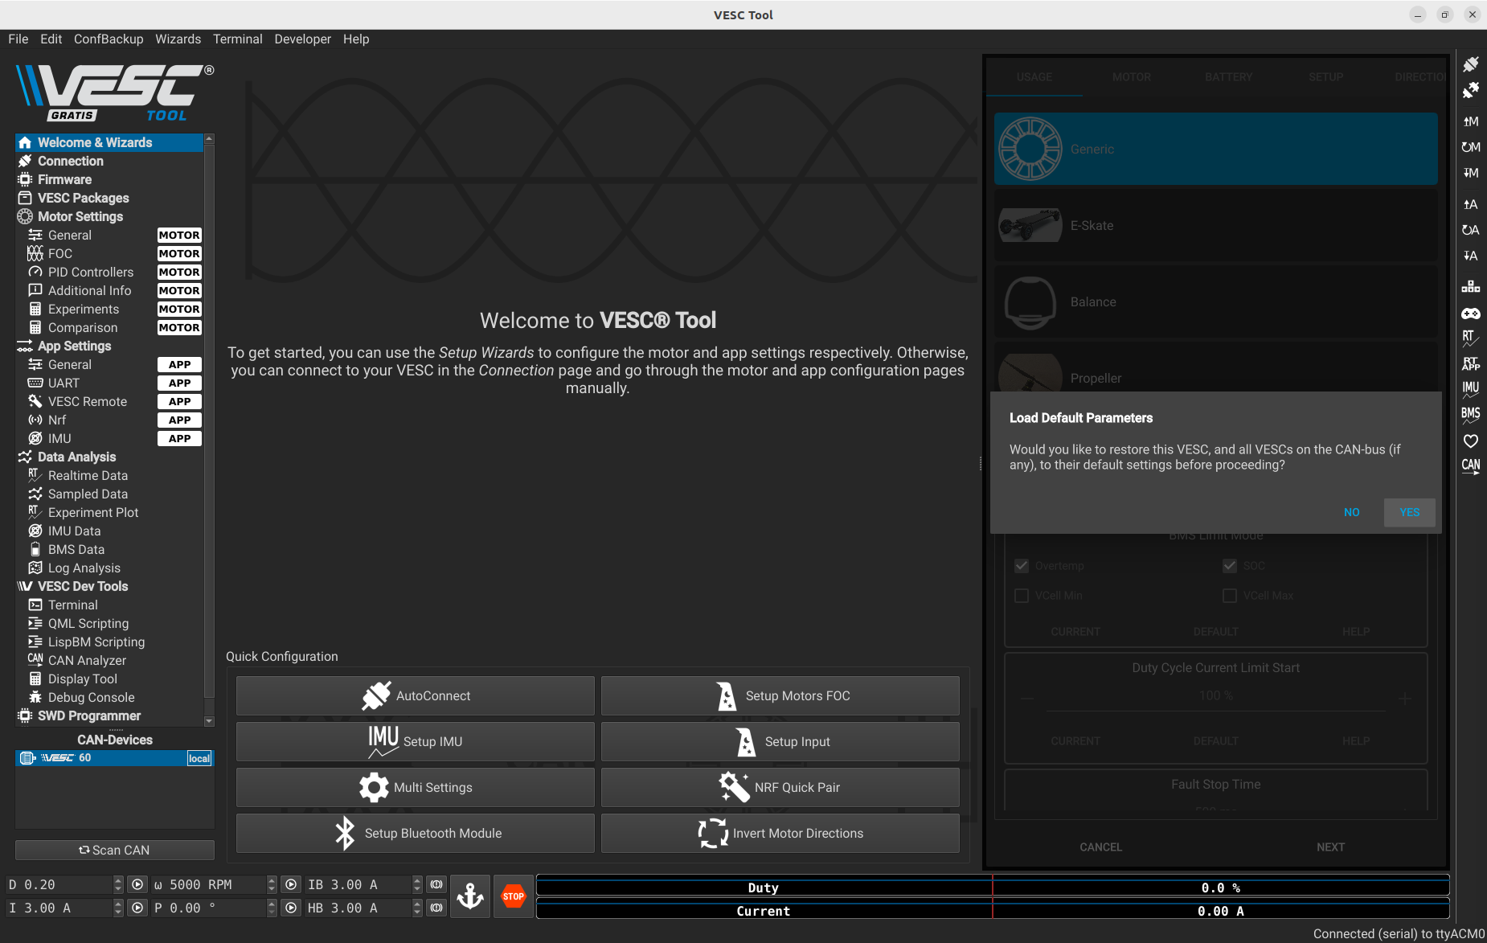Viewport: 1487px width, 943px height.
Task: Decrease Duty Cycle Current Limit with minus
Action: (x=1026, y=699)
